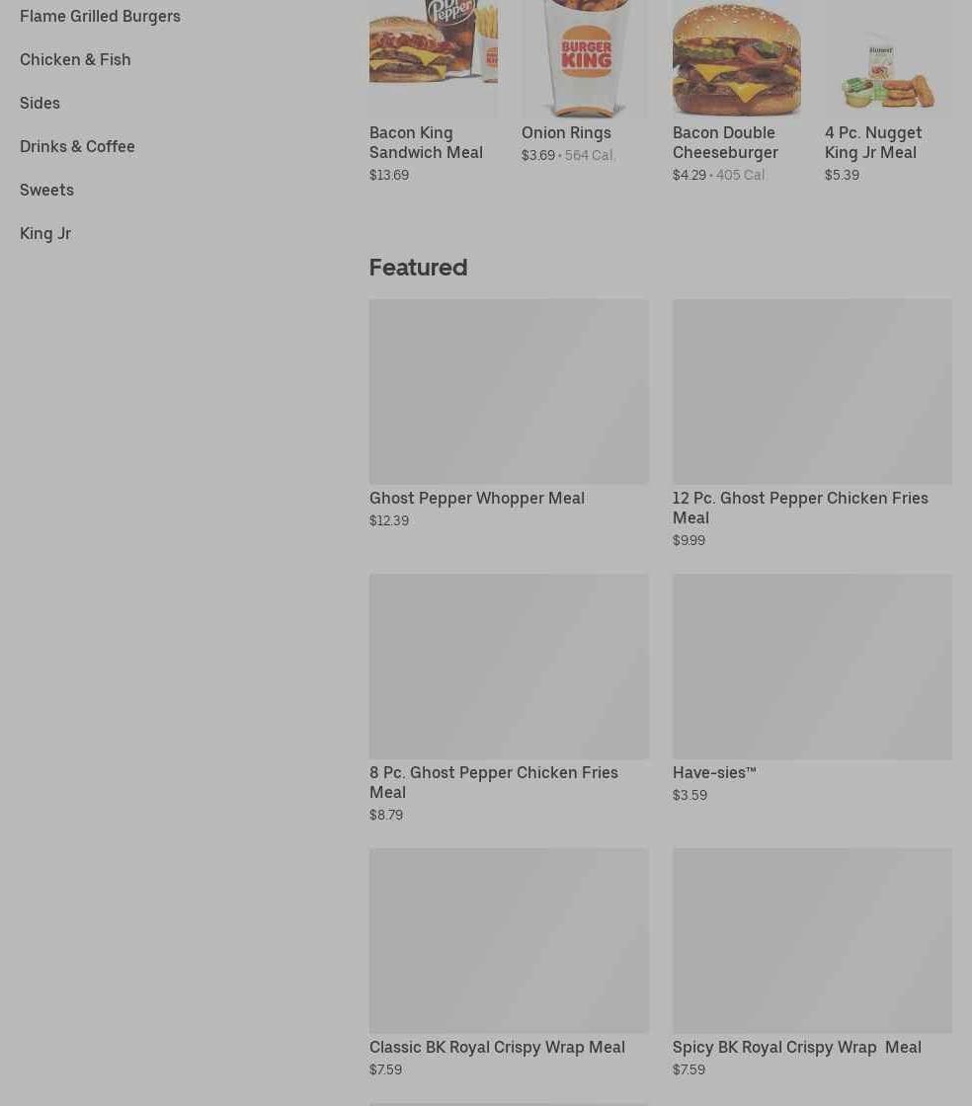This screenshot has width=972, height=1106.
Task: Go to the Sides category
Action: [40, 103]
